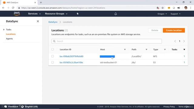Click the highlighted NFS host value
The height and width of the screenshot is (109, 194).
click(x=107, y=57)
